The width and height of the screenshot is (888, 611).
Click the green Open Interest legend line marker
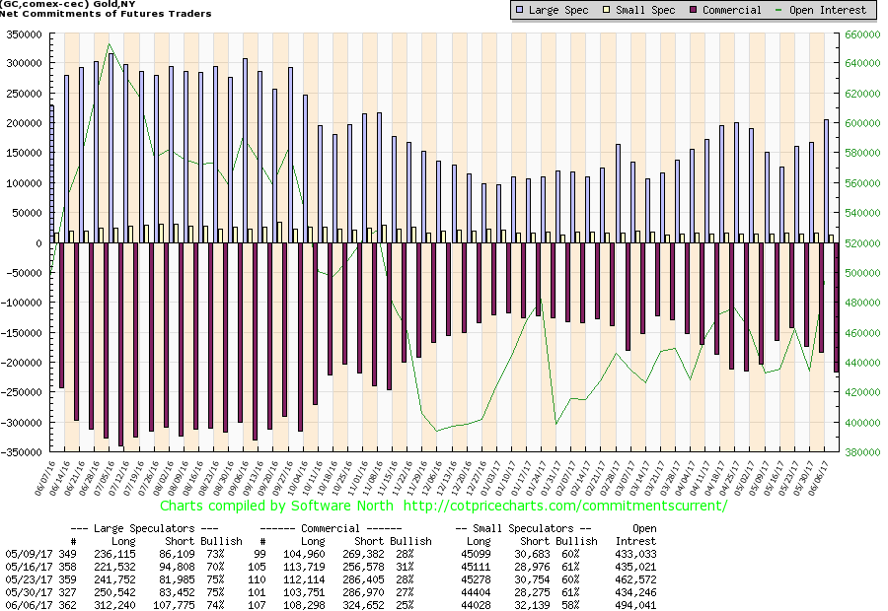[782, 10]
